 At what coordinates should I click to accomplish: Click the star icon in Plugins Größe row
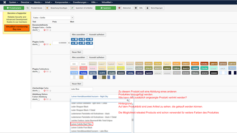50,44
